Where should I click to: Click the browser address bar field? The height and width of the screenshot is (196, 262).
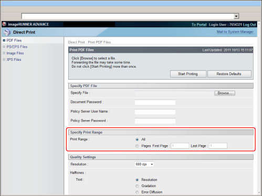(x=128, y=16)
